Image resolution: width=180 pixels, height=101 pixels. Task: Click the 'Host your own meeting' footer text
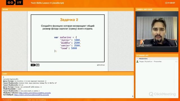(37, 100)
